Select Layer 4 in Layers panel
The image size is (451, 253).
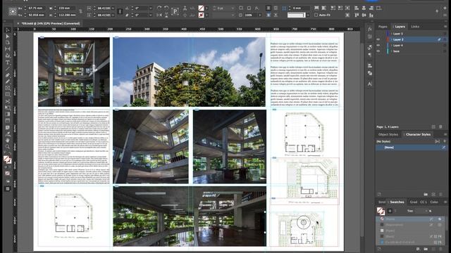click(411, 45)
